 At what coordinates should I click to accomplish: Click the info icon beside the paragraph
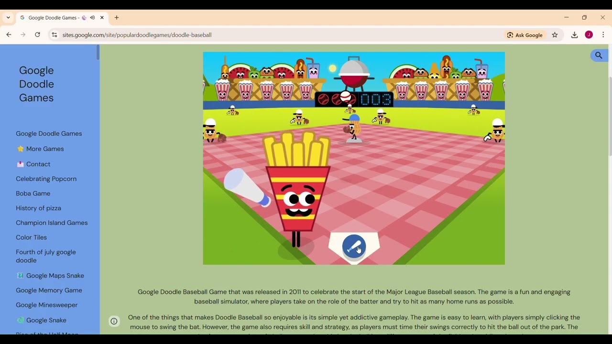114,321
